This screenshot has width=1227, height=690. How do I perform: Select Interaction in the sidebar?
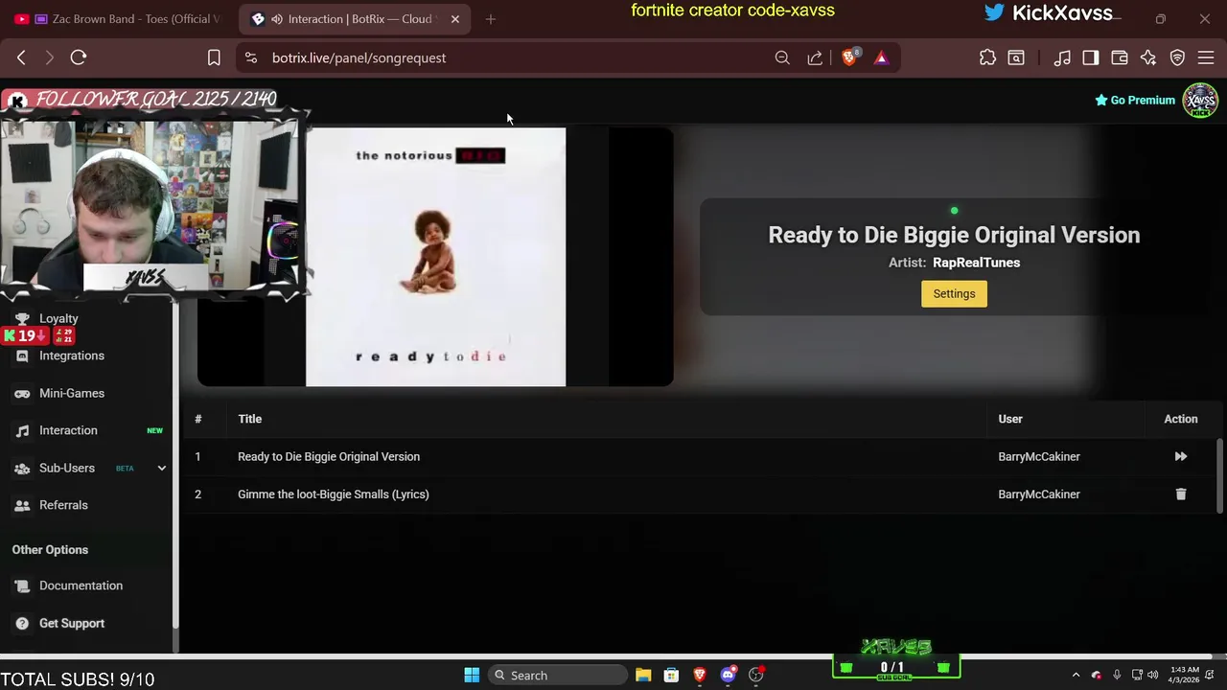click(68, 430)
